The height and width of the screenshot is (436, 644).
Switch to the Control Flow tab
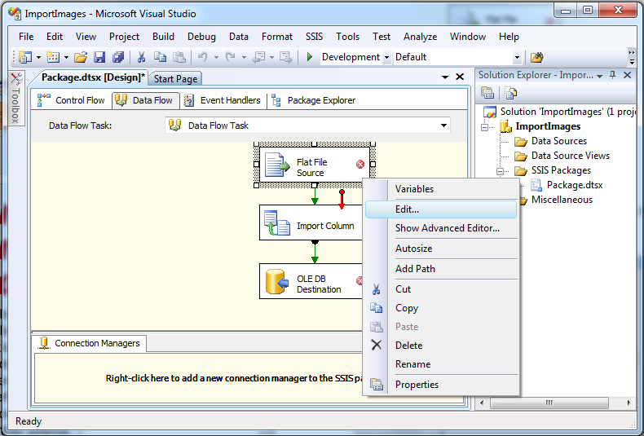point(71,100)
